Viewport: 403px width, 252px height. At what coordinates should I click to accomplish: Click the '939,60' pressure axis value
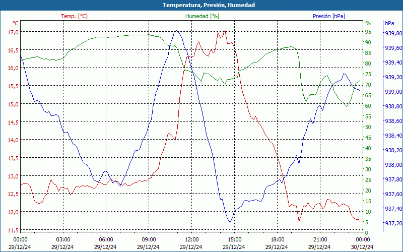[x=392, y=48]
